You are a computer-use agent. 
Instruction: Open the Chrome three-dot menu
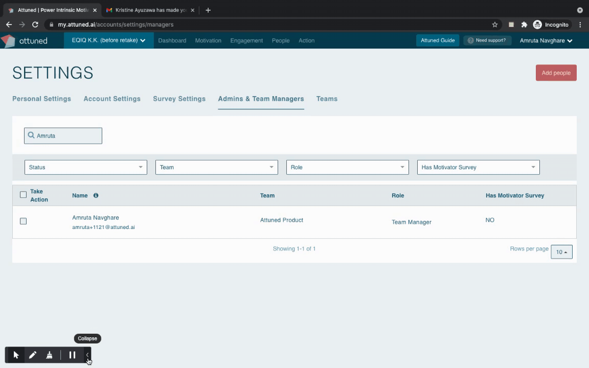[x=580, y=25]
